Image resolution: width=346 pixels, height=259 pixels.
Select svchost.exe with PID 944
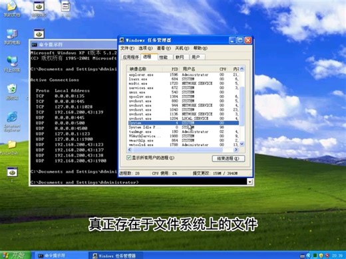(184, 106)
